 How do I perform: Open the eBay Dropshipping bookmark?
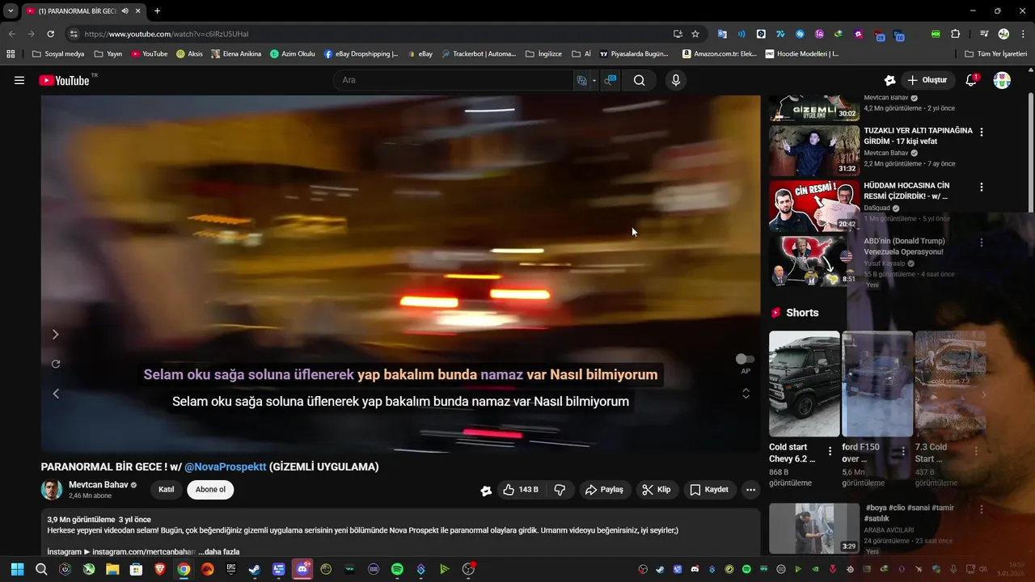361,54
